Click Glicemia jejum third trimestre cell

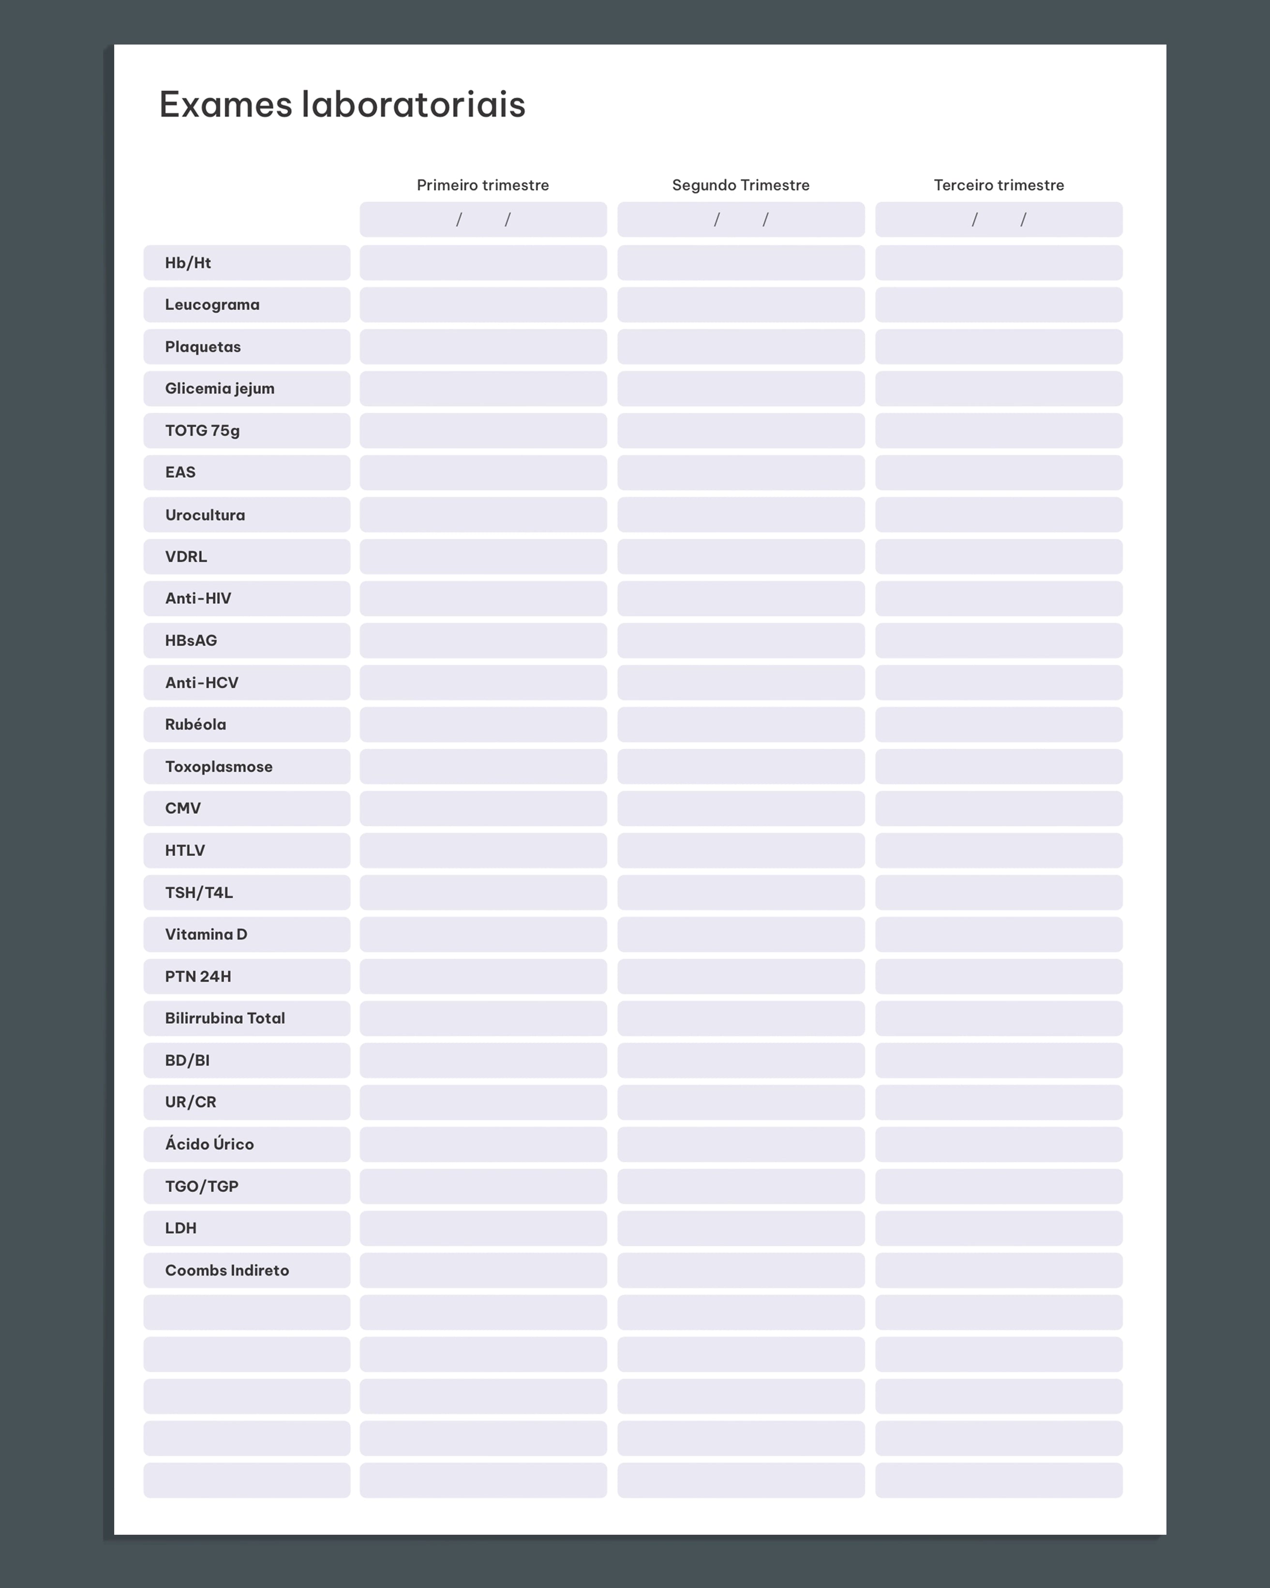(x=999, y=389)
